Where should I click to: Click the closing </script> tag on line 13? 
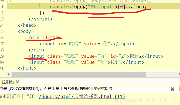[x=40, y=19]
